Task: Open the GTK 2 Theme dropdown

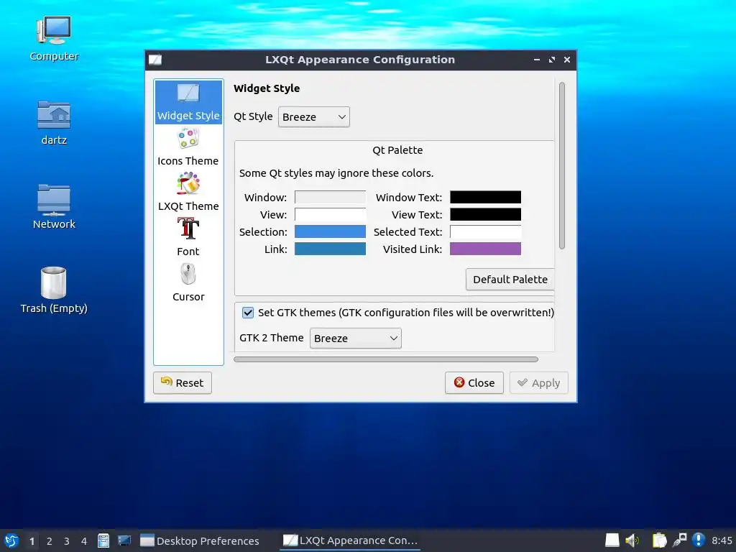Action: (x=355, y=339)
